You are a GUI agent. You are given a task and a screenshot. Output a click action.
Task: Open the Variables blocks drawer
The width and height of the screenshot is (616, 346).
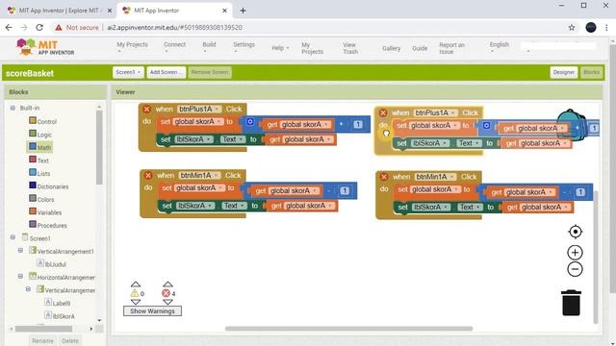coord(45,211)
